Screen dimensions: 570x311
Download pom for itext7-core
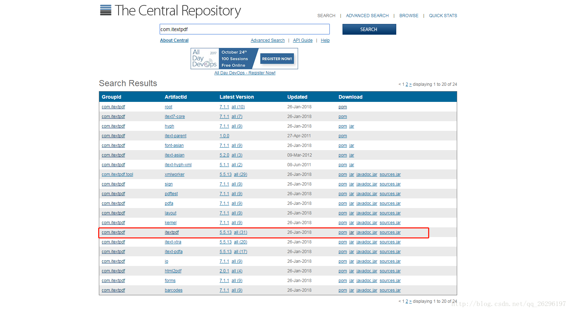(x=343, y=117)
